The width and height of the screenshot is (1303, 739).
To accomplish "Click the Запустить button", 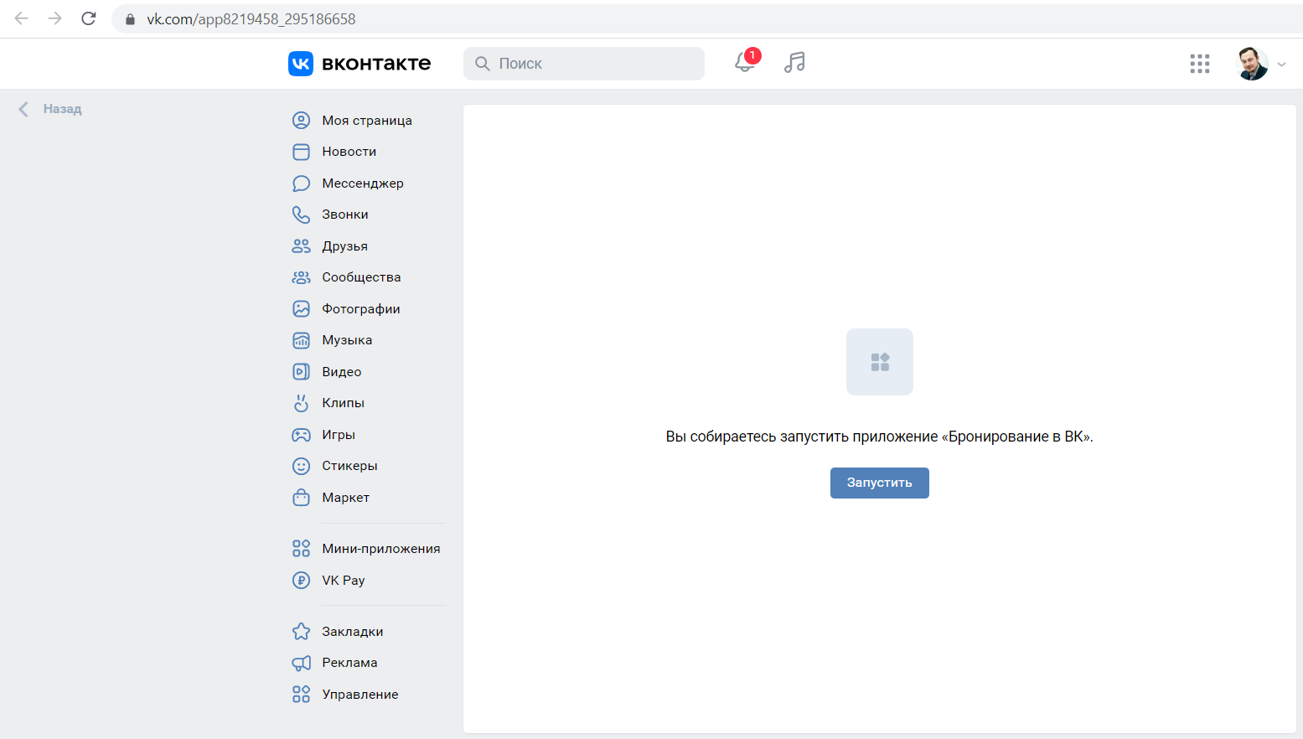I will [x=879, y=483].
